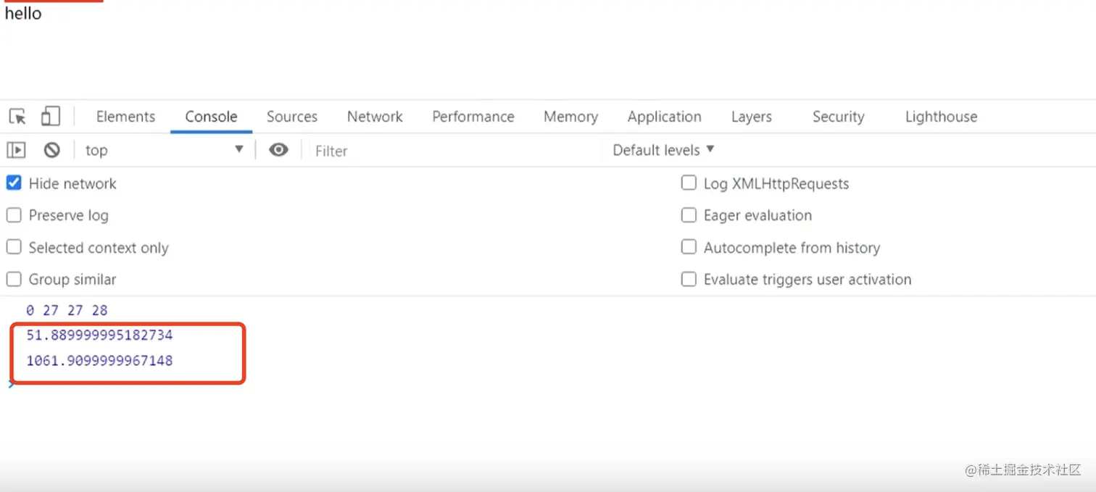This screenshot has height=492, width=1096.
Task: Click the hello text on the page
Action: click(x=23, y=13)
